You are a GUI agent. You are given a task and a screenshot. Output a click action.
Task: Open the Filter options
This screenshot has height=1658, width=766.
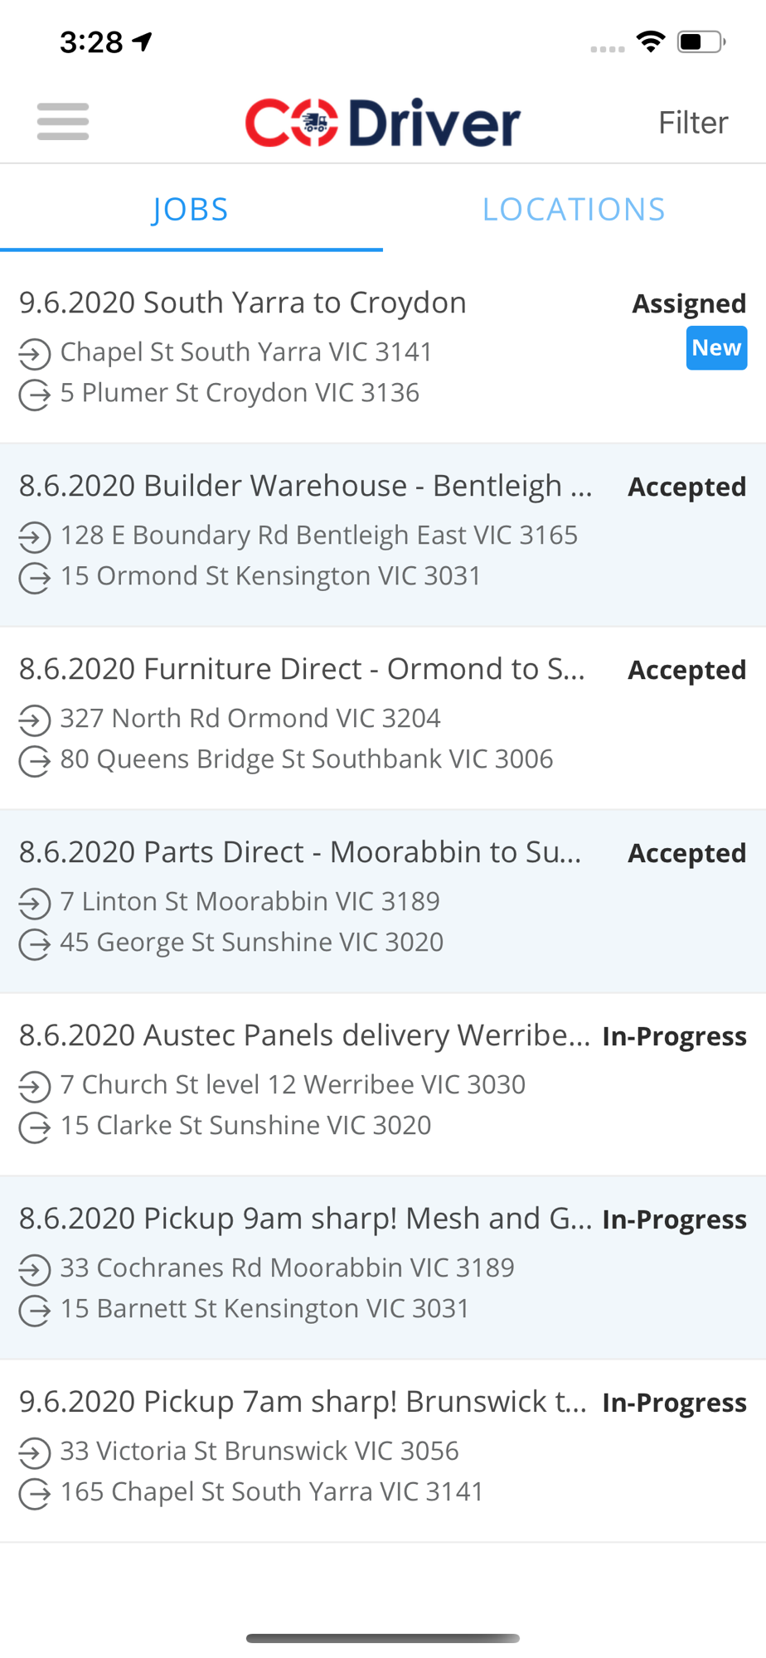click(693, 123)
